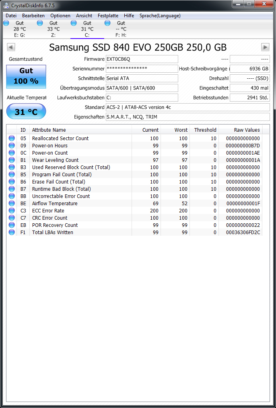Click status orb of Power-on Count row
This screenshot has width=276, height=408.
pos(12,153)
